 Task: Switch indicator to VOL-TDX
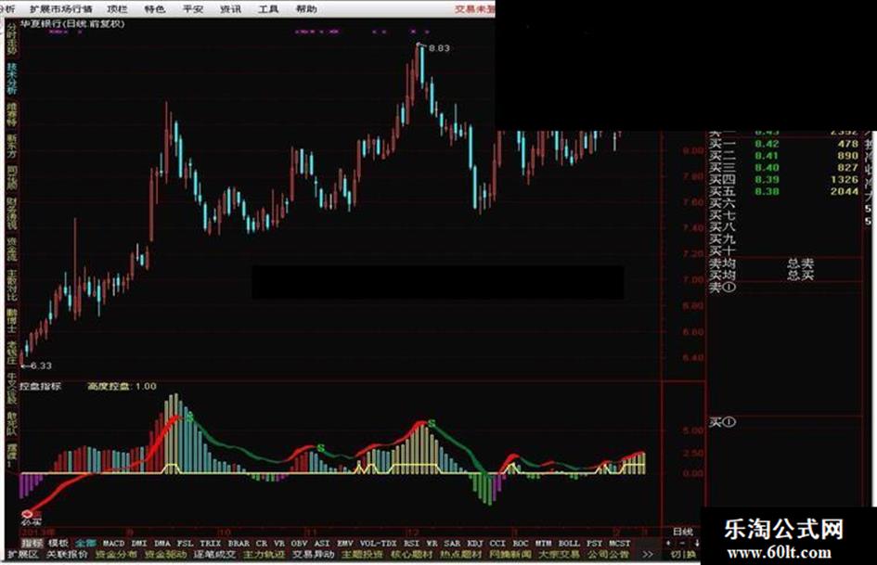(378, 543)
